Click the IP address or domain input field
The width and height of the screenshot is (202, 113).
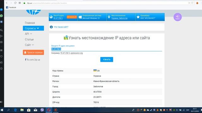click(x=107, y=49)
